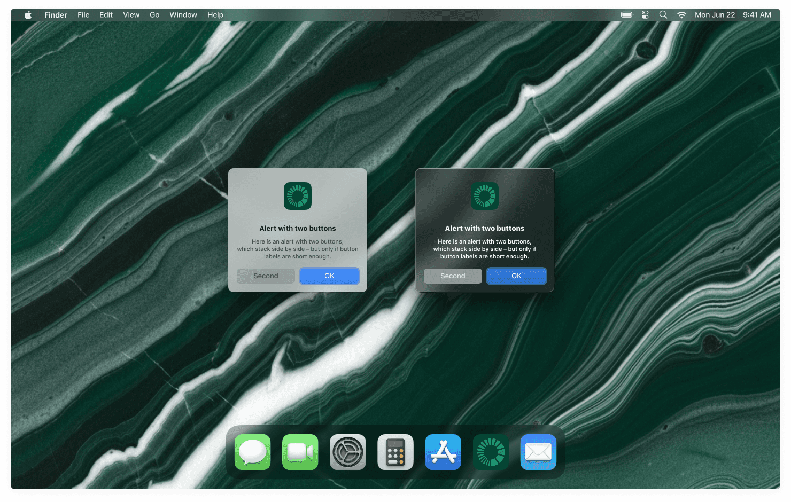791x502 pixels.
Task: Launch the App Store from the dock
Action: pos(443,452)
